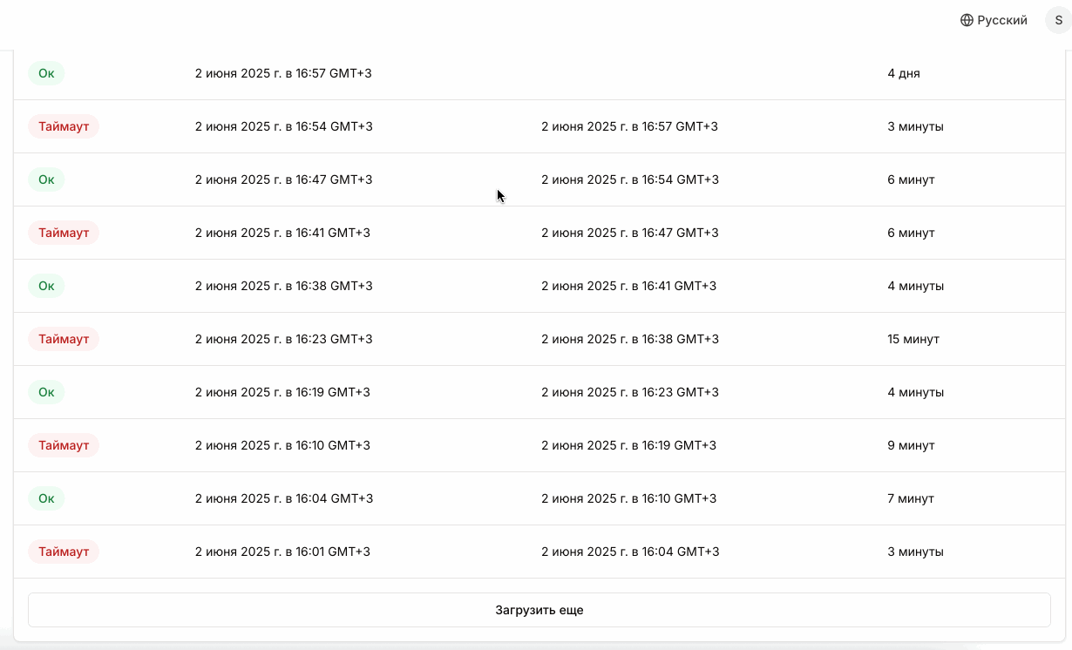Screen dimensions: 1072x650
Task: Click Таймаут badge in 16:54 row
Action: pos(64,126)
